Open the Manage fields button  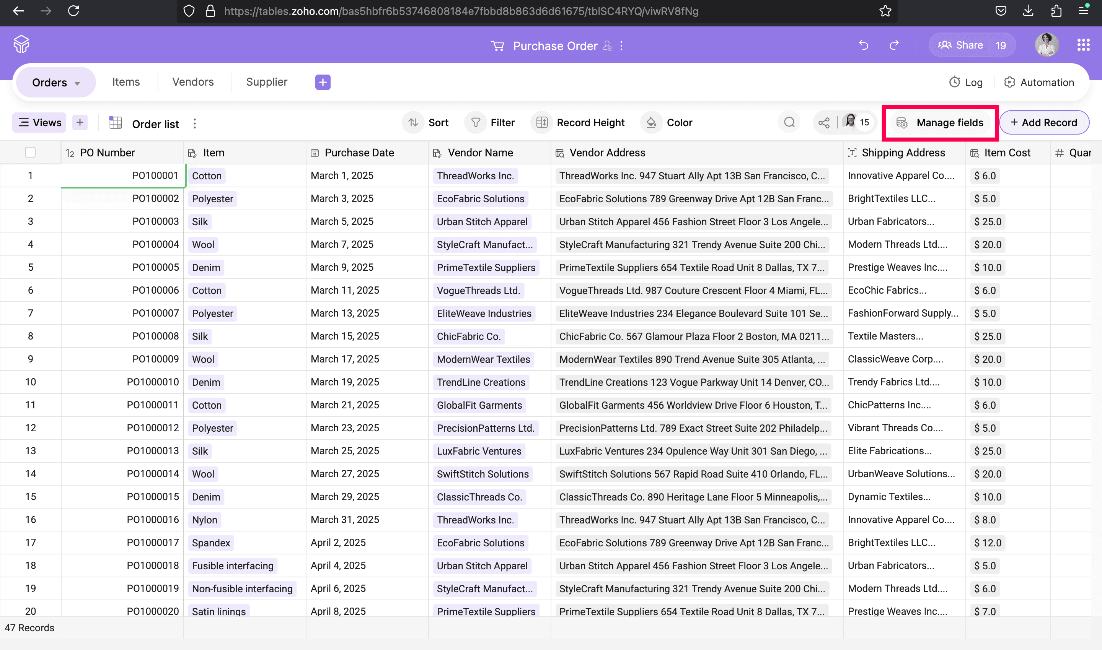[940, 123]
